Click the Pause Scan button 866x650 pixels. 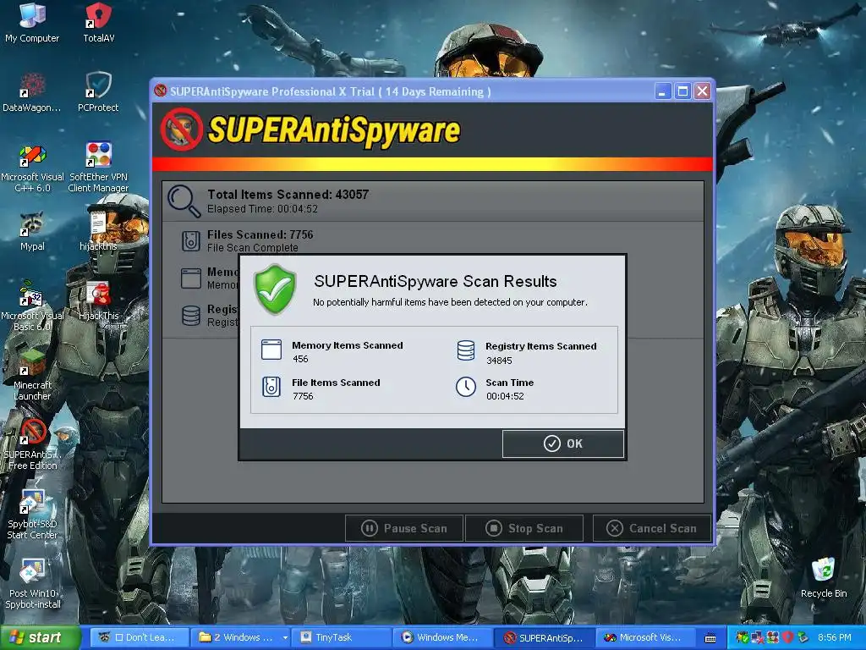tap(404, 528)
